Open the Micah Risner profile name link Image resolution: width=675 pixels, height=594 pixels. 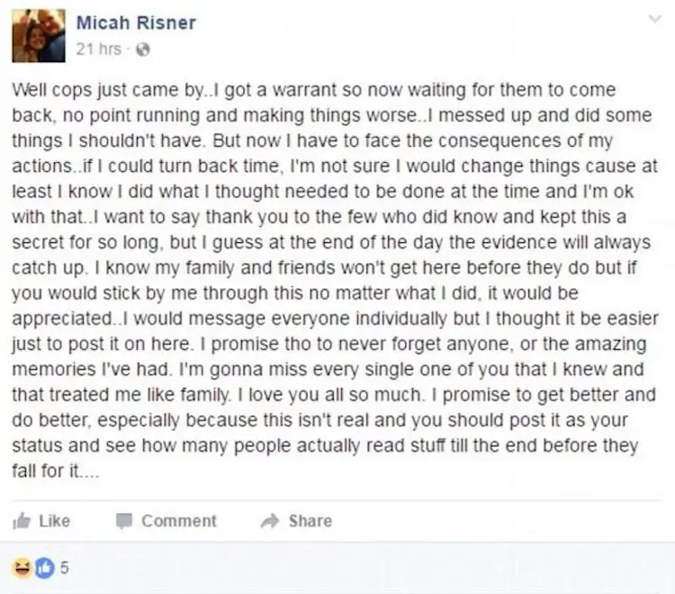(x=136, y=22)
